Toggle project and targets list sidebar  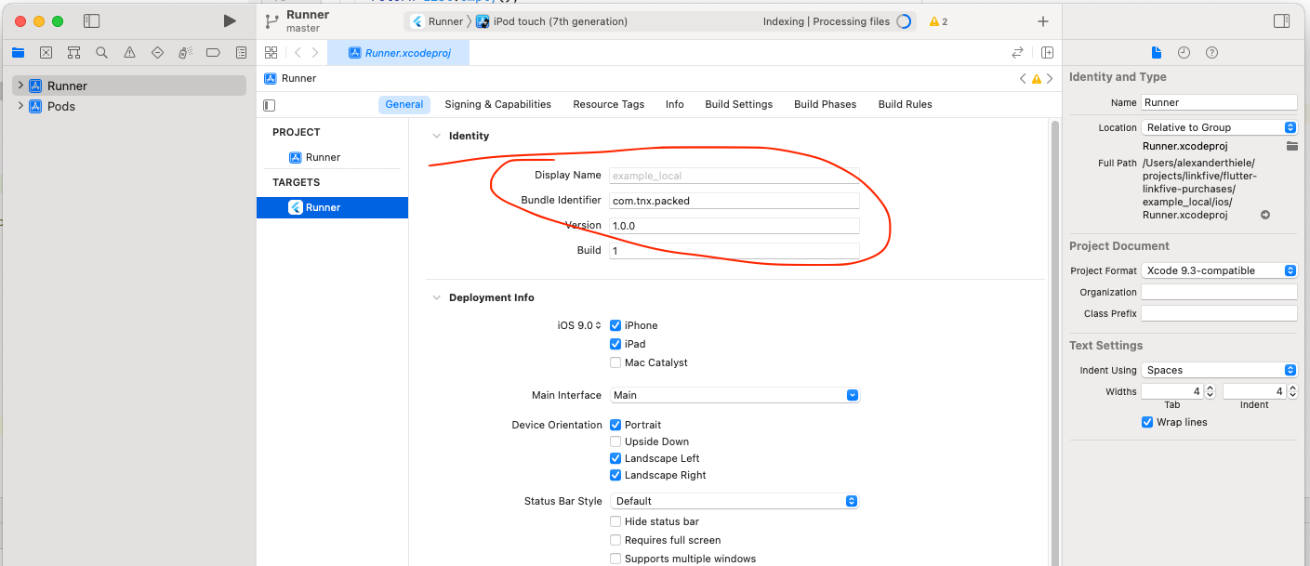coord(270,105)
